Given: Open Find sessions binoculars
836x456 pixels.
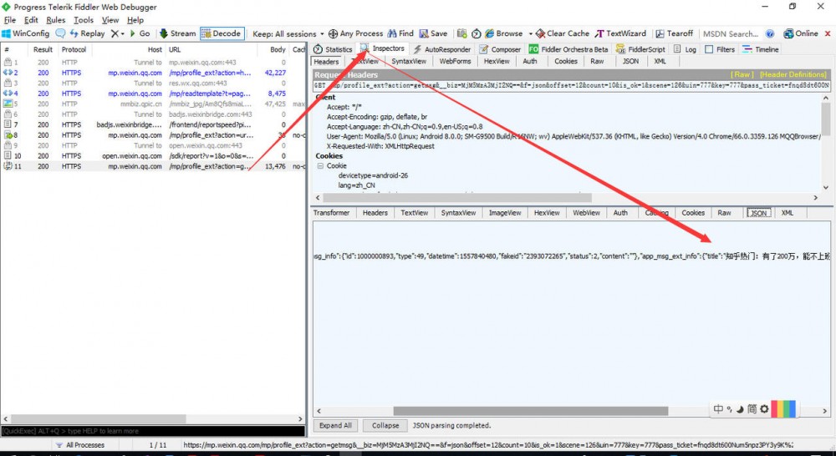Looking at the screenshot, I should tap(400, 33).
